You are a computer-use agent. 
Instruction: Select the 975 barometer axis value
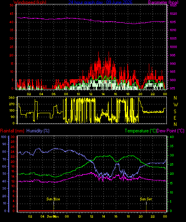click(173, 88)
